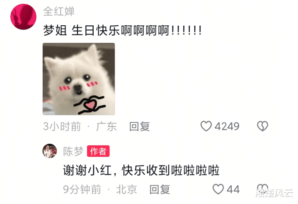Dislike 陈梦's reply with broken heart icon
This screenshot has width=298, height=204.
point(262,189)
